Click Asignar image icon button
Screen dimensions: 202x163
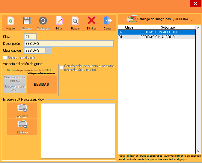coord(22,110)
